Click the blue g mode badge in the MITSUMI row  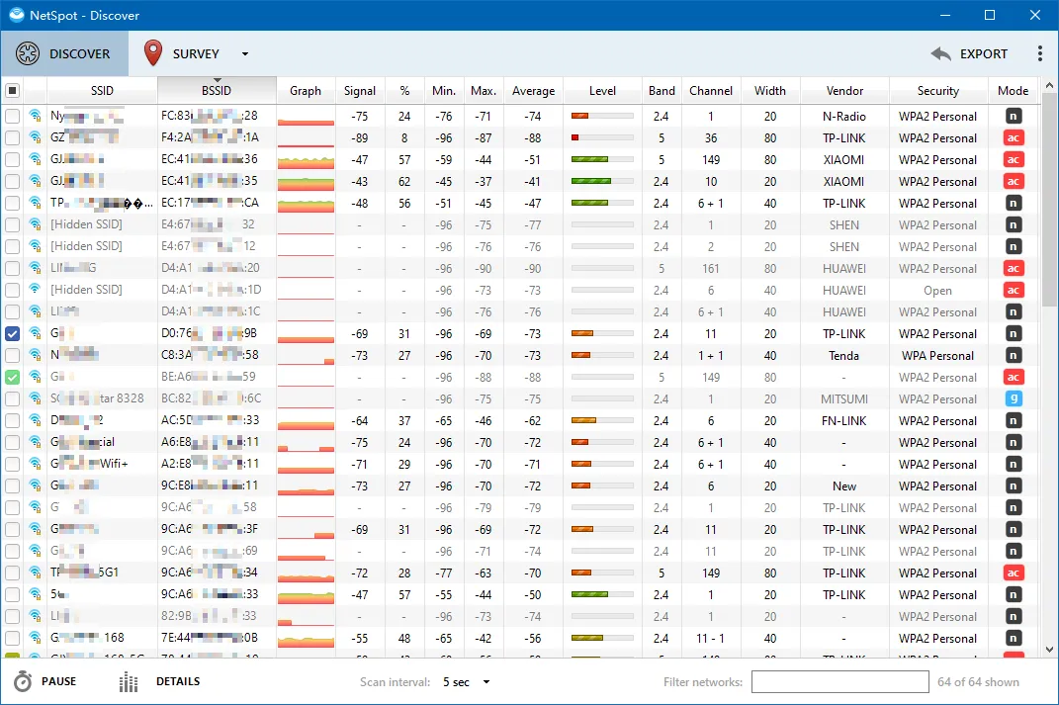click(x=1014, y=398)
